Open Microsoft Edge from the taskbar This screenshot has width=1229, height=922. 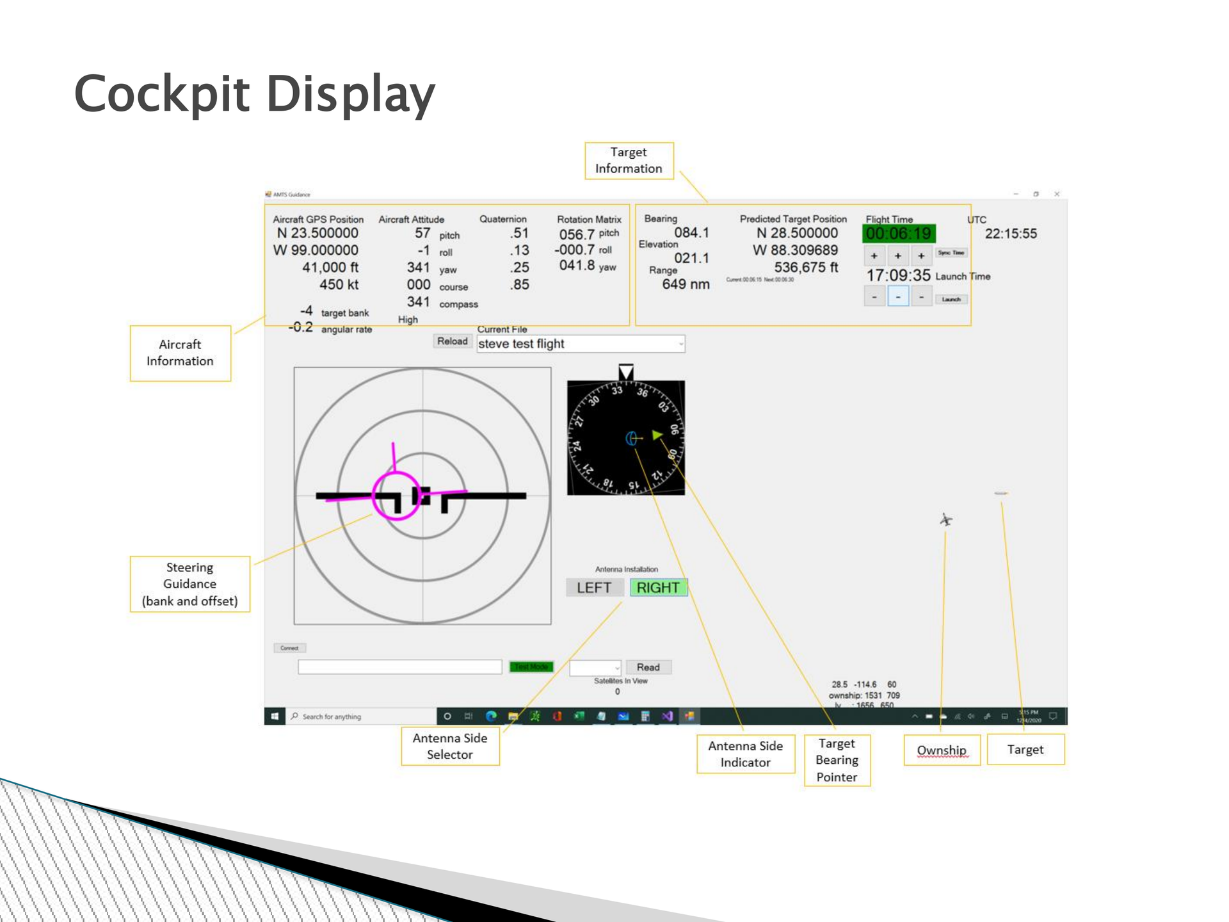coord(491,716)
